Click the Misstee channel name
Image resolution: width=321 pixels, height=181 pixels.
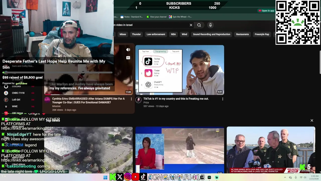point(56,106)
